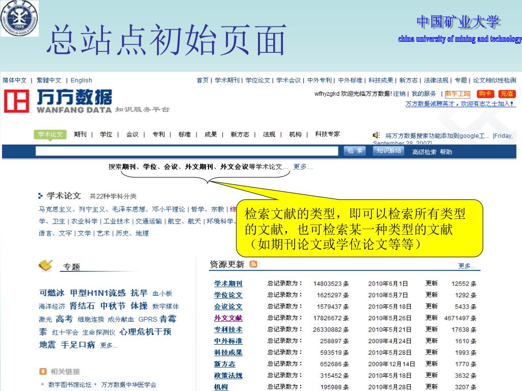Open 法律法规 in top navigation
The height and width of the screenshot is (391, 522).
436,80
